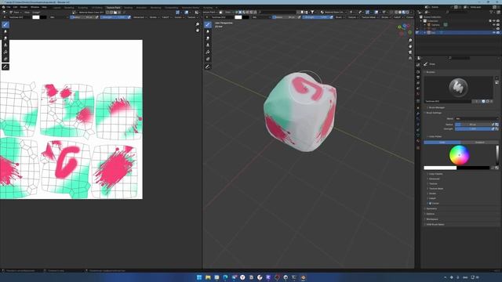Open the Render menu
Viewport: 502px width, 282px height.
click(24, 7)
